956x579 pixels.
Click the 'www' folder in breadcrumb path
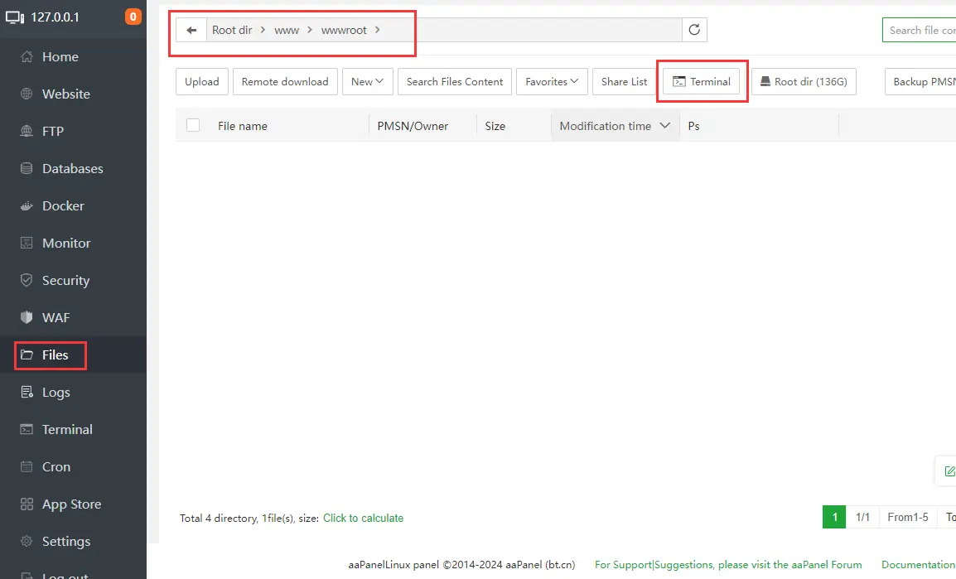point(287,31)
